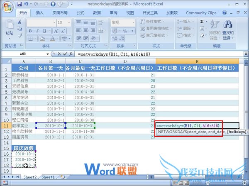Select the cell showing 2010-12-31

(80, 137)
